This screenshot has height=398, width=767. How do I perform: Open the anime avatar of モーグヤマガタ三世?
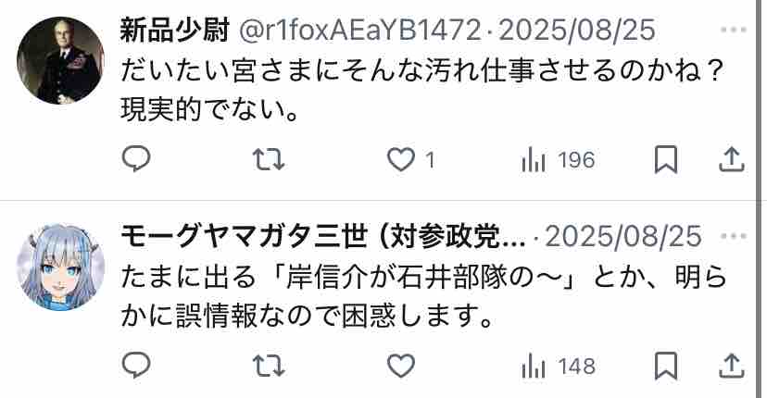60,267
